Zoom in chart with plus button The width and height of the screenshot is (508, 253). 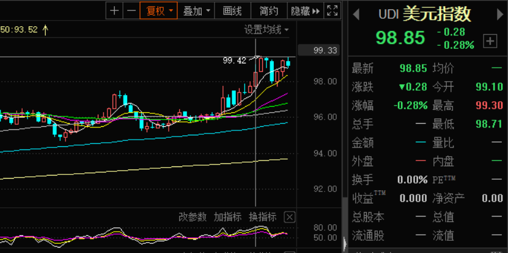[114, 11]
